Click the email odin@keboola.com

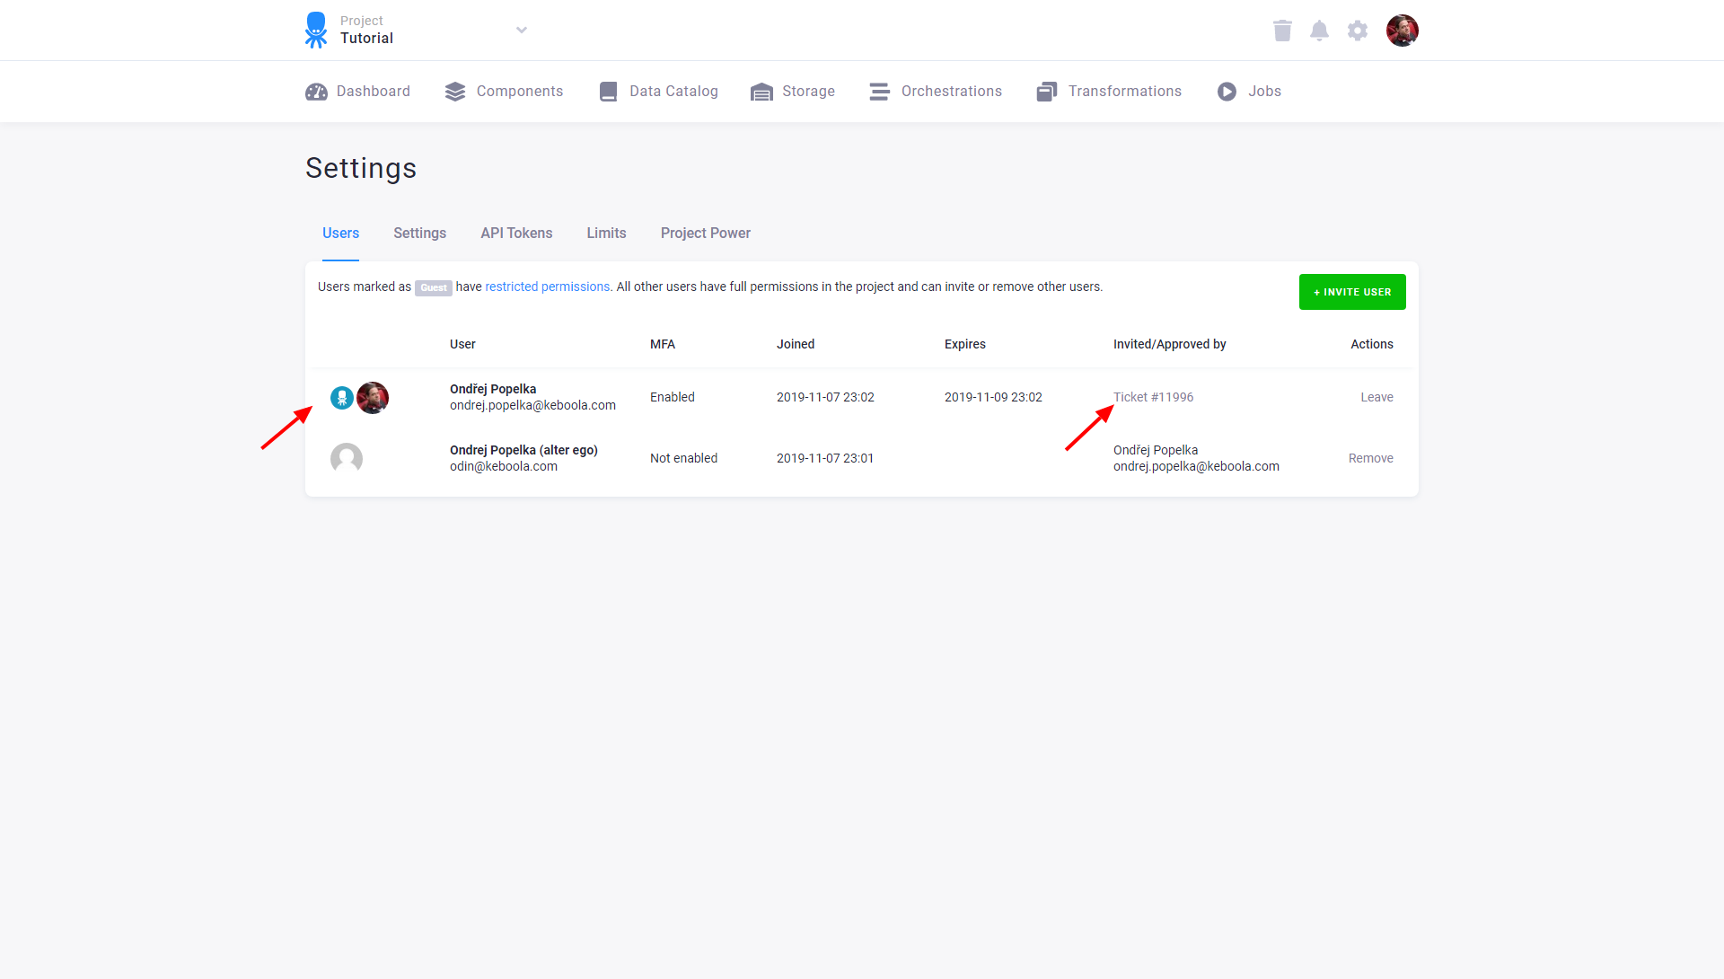pyautogui.click(x=504, y=467)
